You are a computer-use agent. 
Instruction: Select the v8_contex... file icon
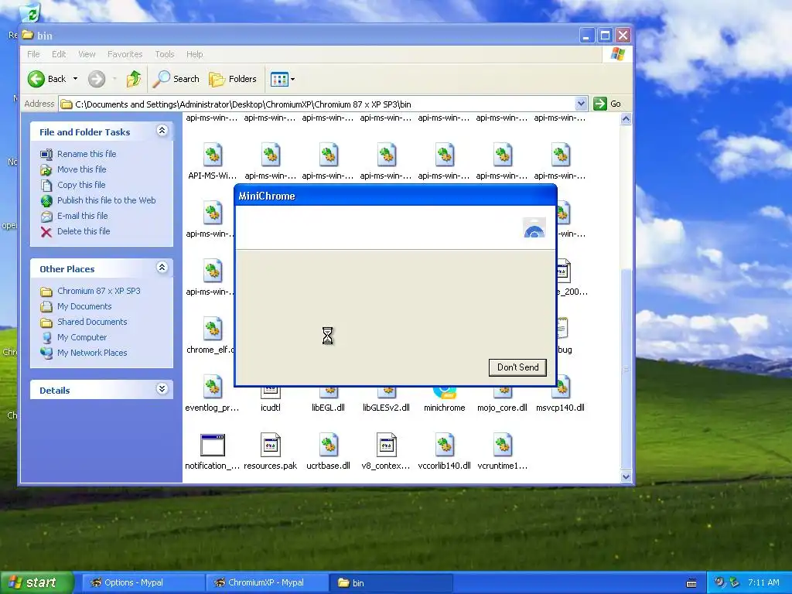click(387, 445)
